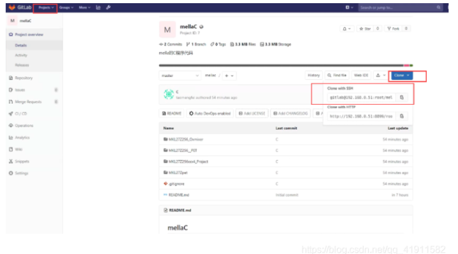This screenshot has height=254, width=458.
Task: Open the MKL27Z256_Oxmixer folder
Action: [x=186, y=140]
